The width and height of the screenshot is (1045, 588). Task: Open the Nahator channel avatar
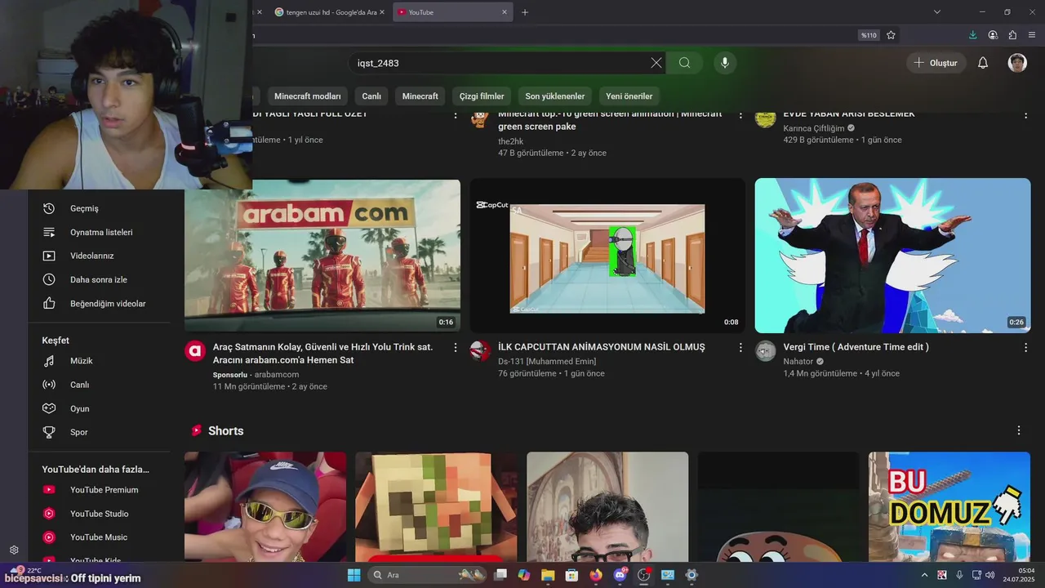pyautogui.click(x=765, y=351)
